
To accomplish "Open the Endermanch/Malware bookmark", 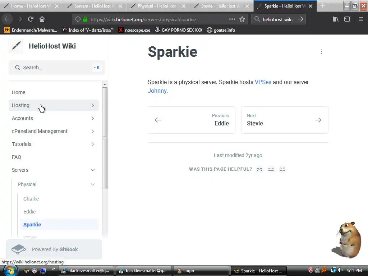I will (x=31, y=30).
